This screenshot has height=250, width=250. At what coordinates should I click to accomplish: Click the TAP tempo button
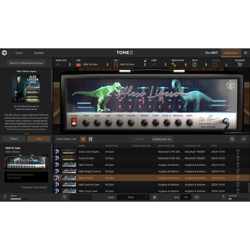(x=197, y=197)
